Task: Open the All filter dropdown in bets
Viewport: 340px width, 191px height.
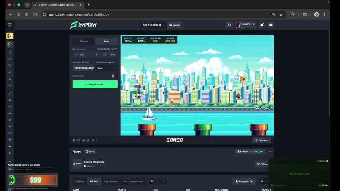Action: (157, 181)
